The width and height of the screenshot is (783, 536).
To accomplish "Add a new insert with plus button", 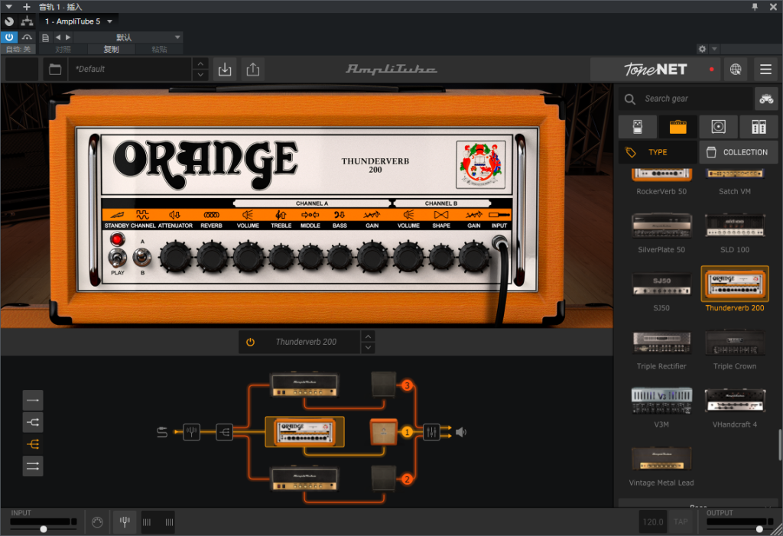I will (27, 6).
